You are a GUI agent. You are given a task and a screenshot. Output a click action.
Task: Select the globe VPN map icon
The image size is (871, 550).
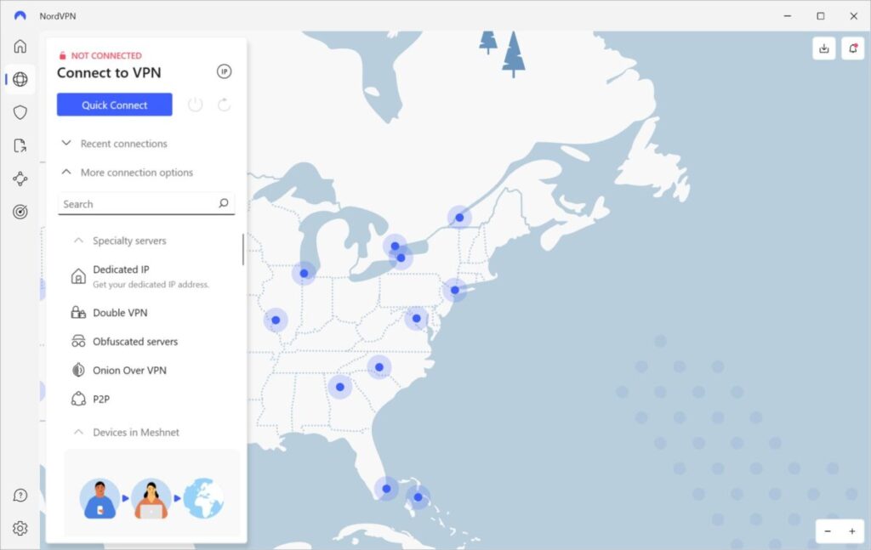click(20, 79)
